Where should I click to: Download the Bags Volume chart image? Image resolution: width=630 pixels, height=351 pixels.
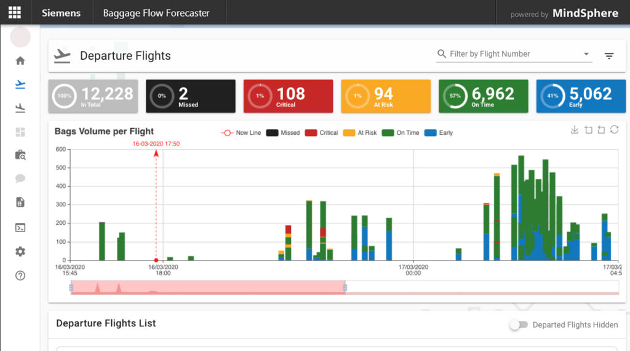point(575,129)
